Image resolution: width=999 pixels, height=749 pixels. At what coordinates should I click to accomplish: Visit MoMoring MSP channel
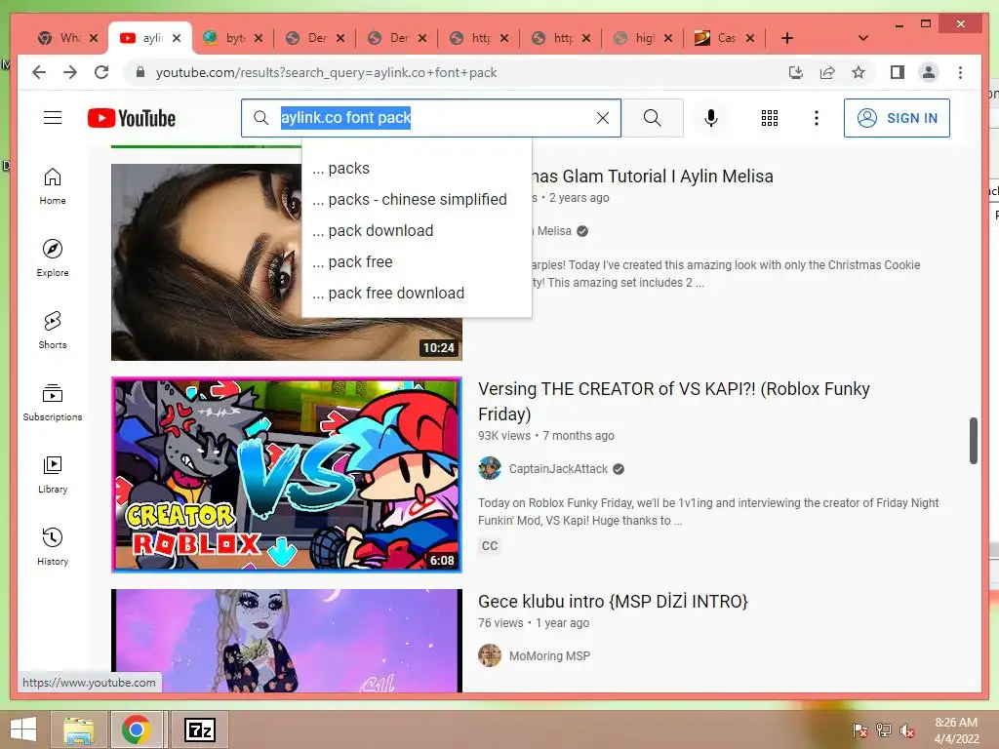click(549, 656)
